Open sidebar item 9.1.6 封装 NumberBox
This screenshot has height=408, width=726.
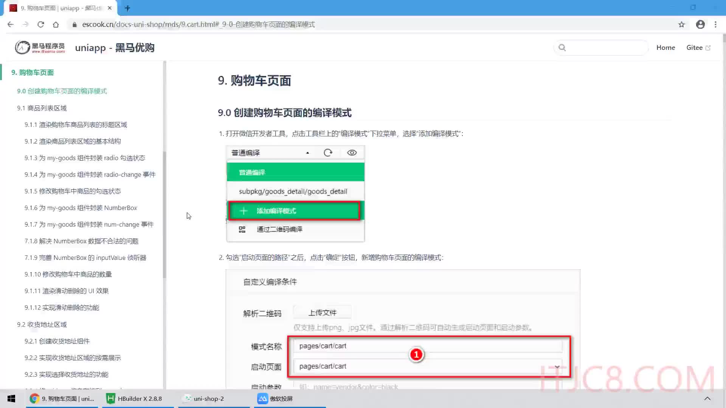click(x=81, y=208)
